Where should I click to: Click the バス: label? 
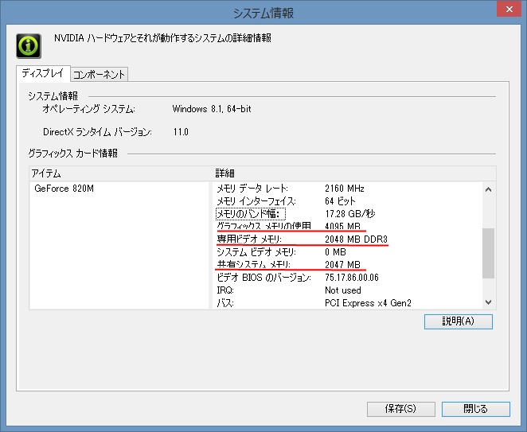pos(225,303)
